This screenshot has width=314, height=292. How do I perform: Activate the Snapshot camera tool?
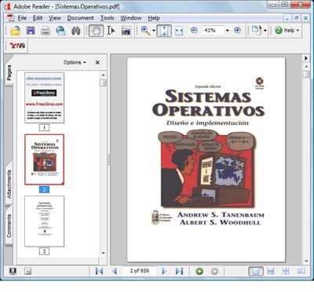[126, 31]
